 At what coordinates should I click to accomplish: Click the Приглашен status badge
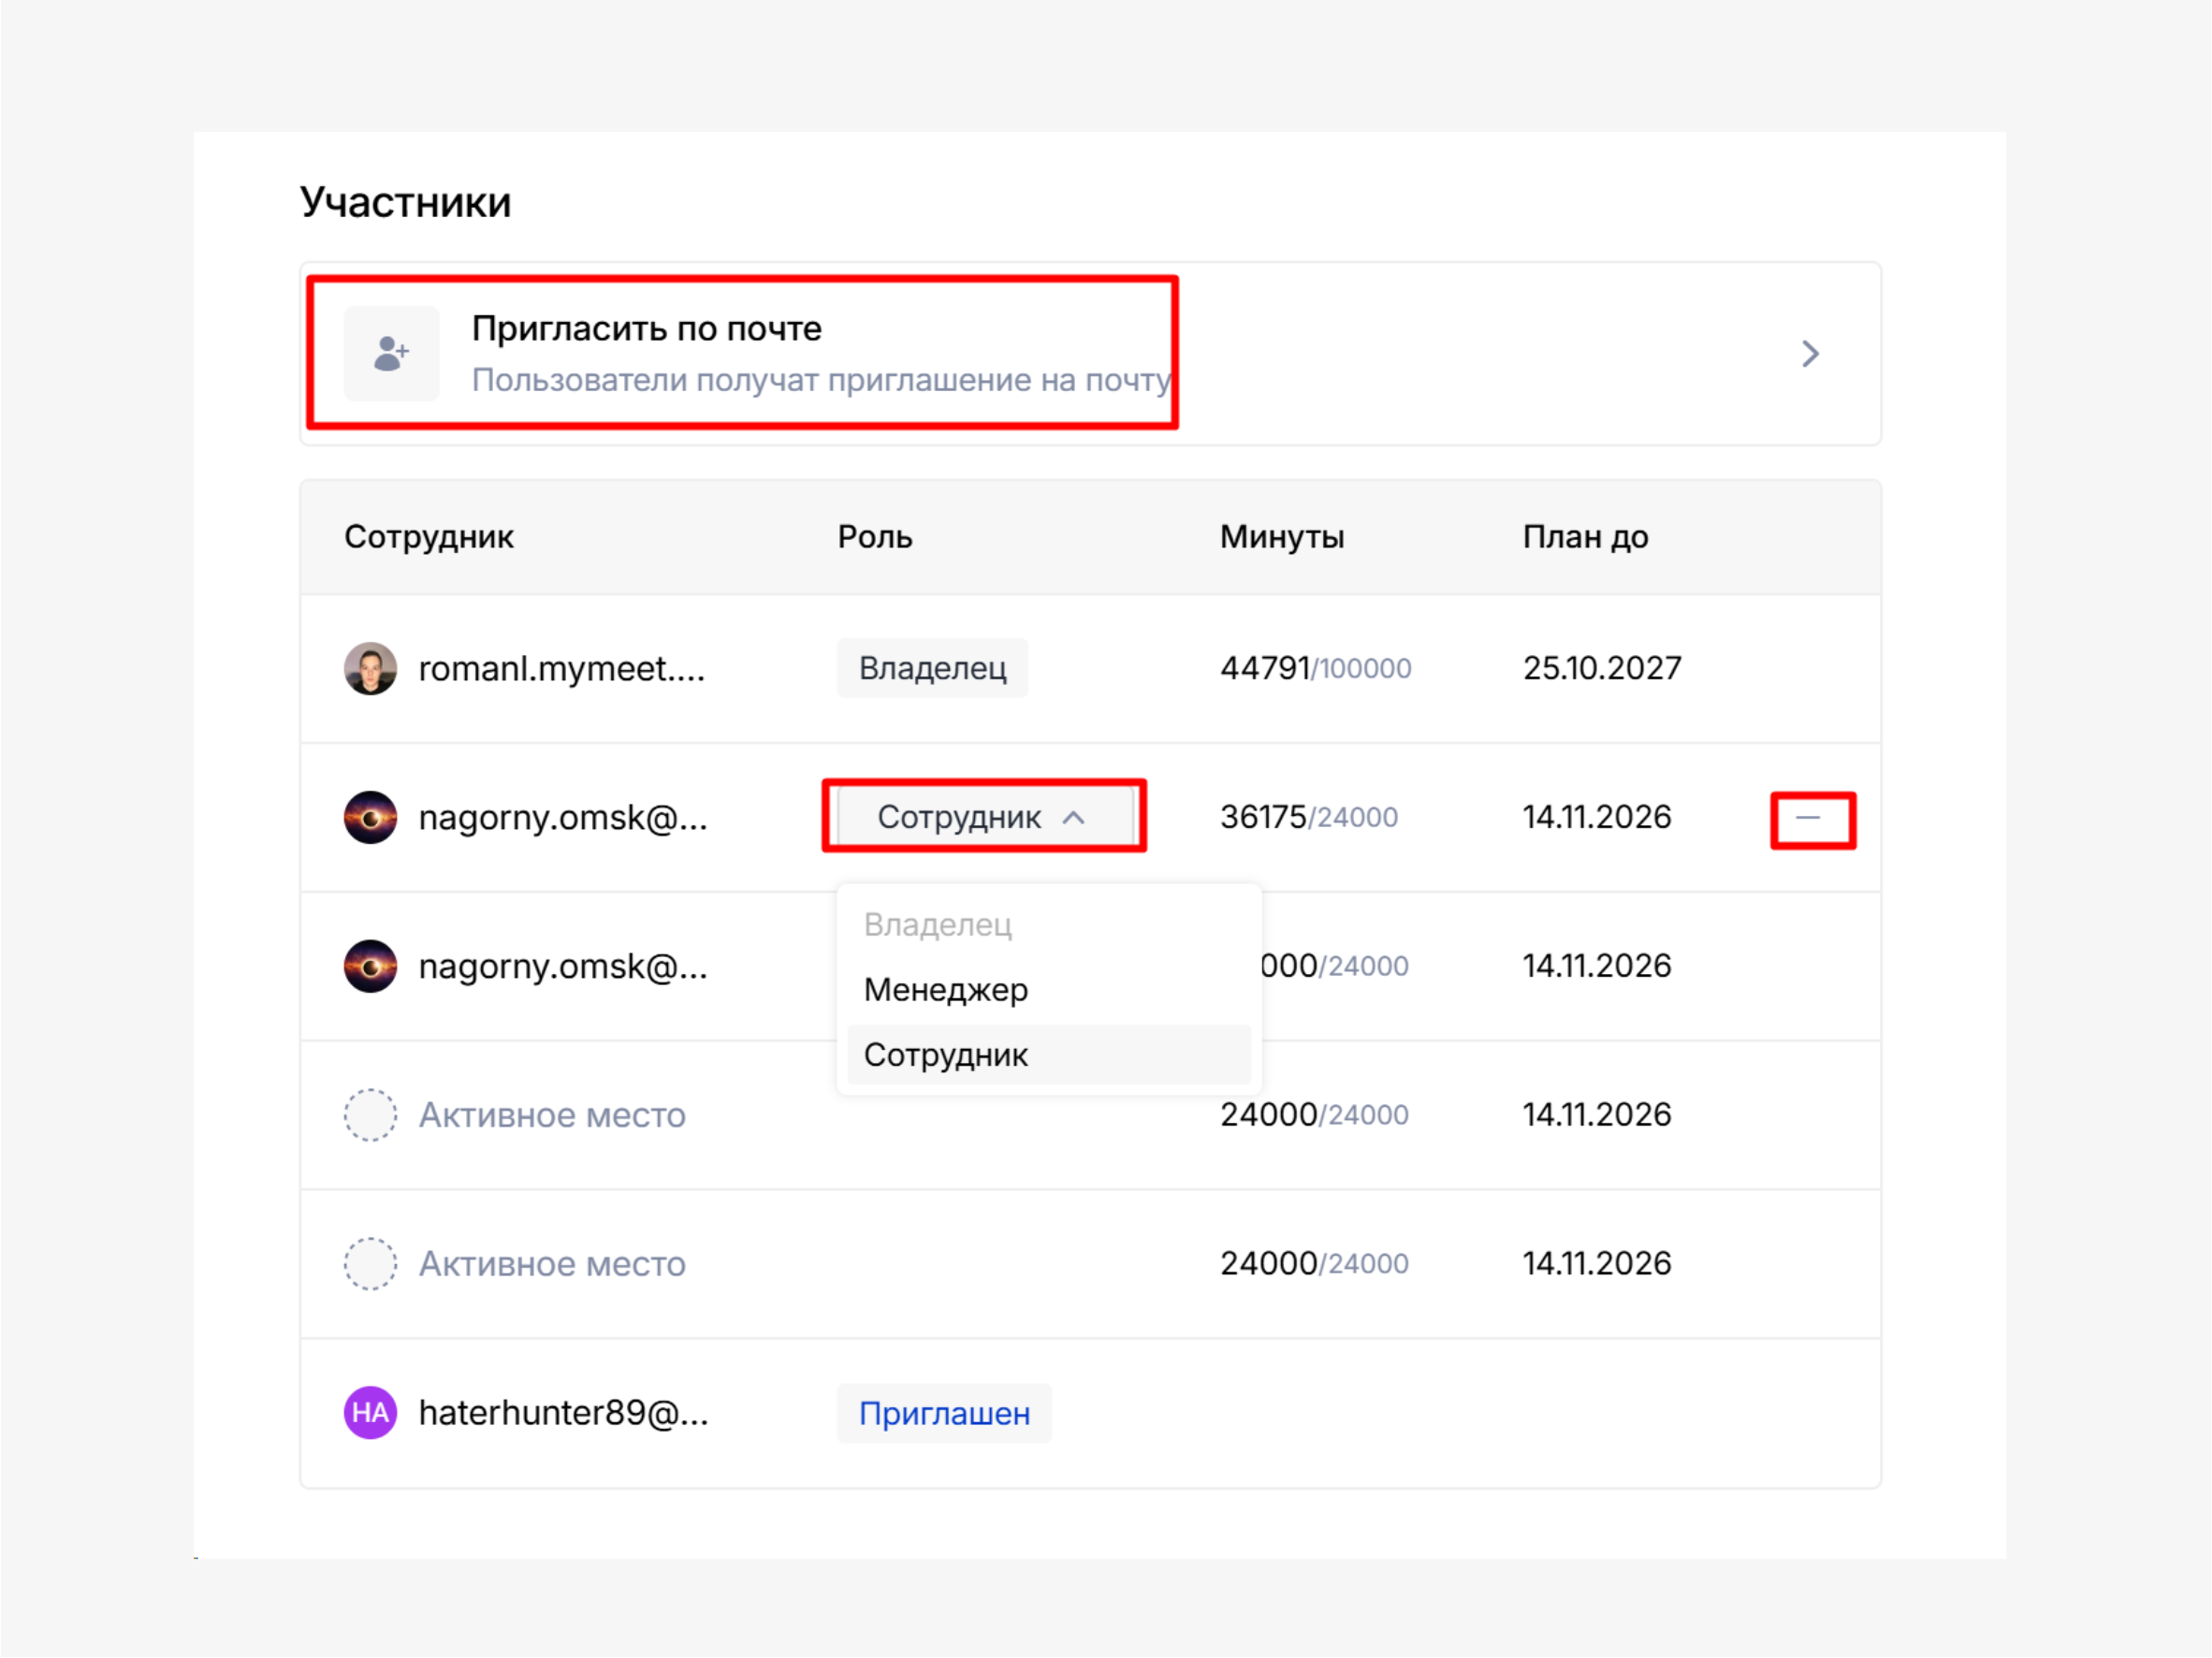tap(943, 1414)
